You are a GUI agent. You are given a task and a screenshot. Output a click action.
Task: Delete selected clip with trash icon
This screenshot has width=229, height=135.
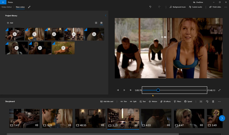(213, 101)
